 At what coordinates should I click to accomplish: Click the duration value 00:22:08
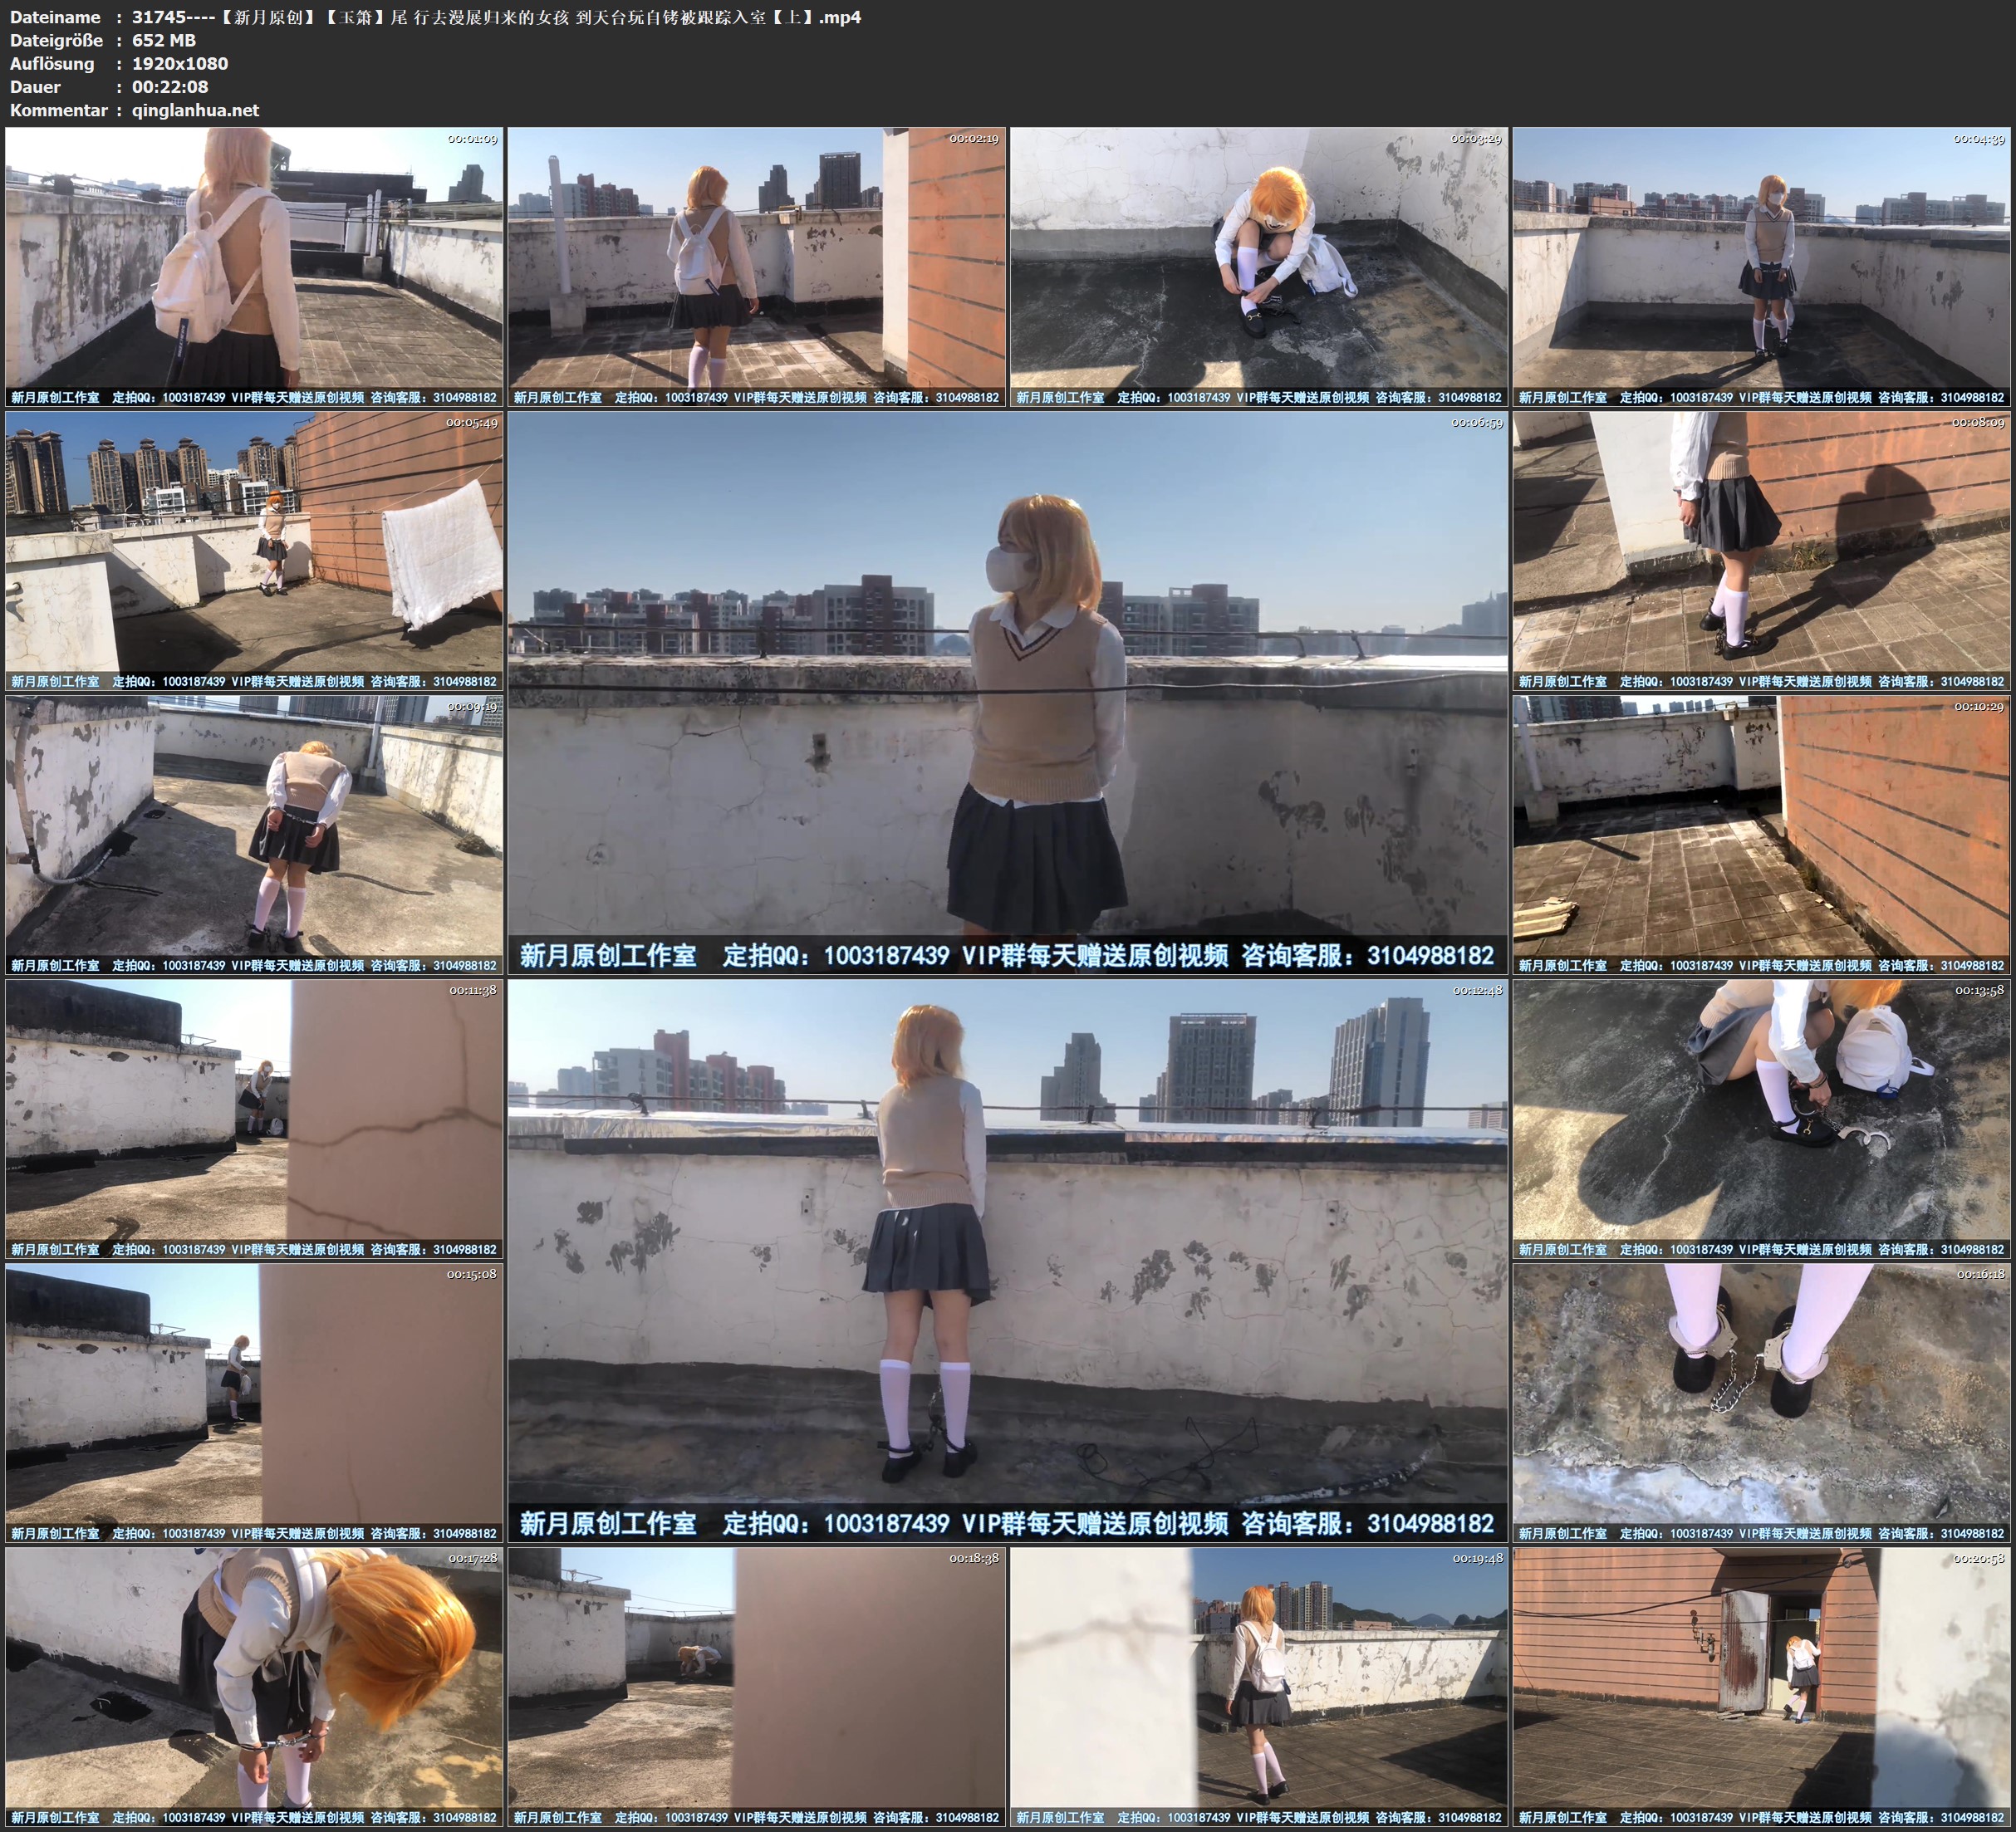click(170, 87)
